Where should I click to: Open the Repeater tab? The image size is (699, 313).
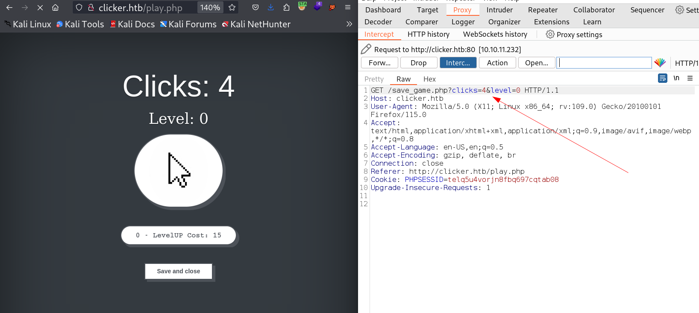tap(543, 10)
